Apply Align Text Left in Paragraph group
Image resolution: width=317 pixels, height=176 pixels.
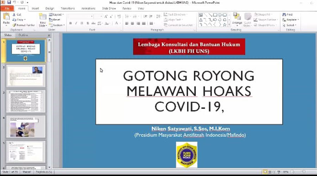pos(127,24)
